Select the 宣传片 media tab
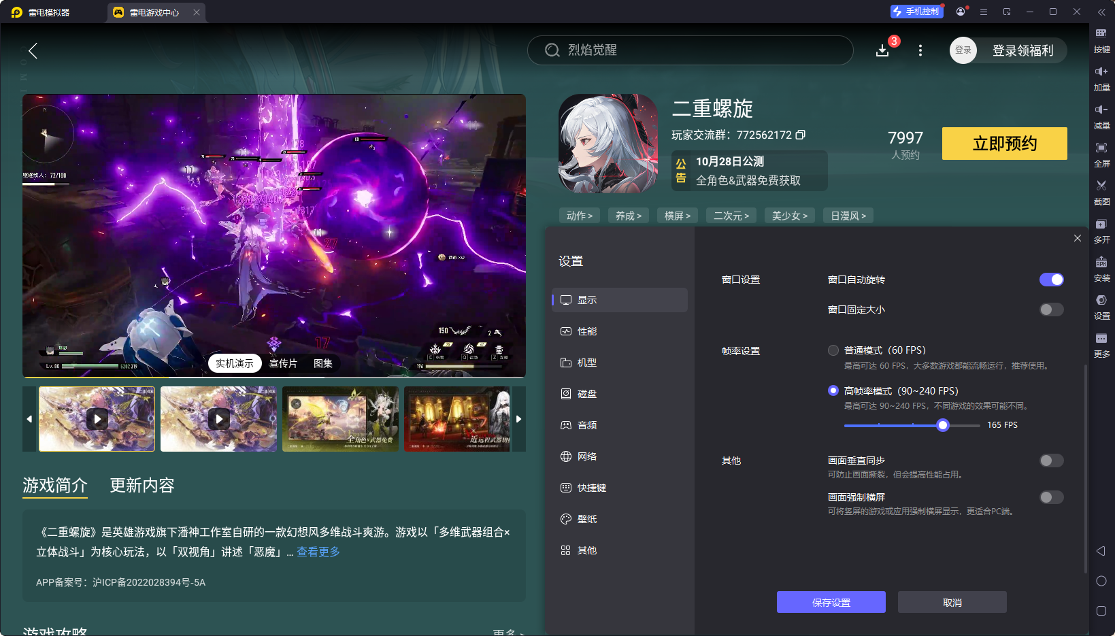 pos(282,363)
